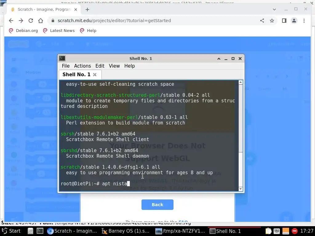Open the terminal Help menu
315x236 pixels.
[x=130, y=66]
